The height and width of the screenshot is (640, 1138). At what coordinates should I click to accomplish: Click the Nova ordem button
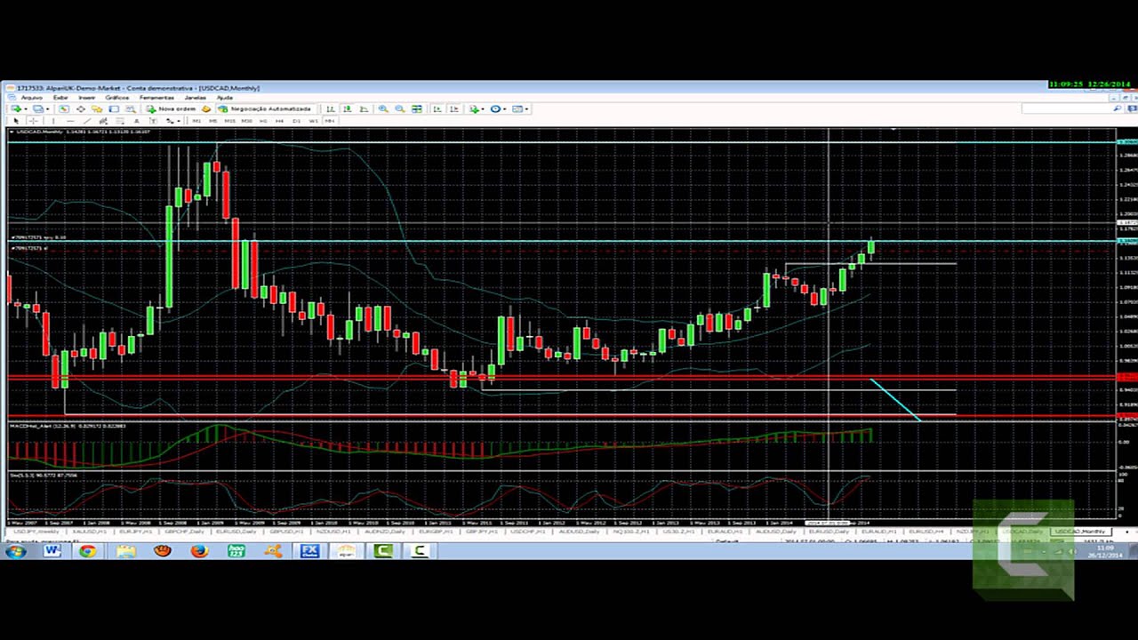[172, 108]
